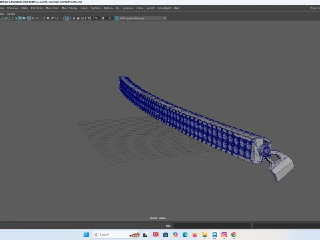
Task: Click the MEL script language button
Action: [168, 225]
